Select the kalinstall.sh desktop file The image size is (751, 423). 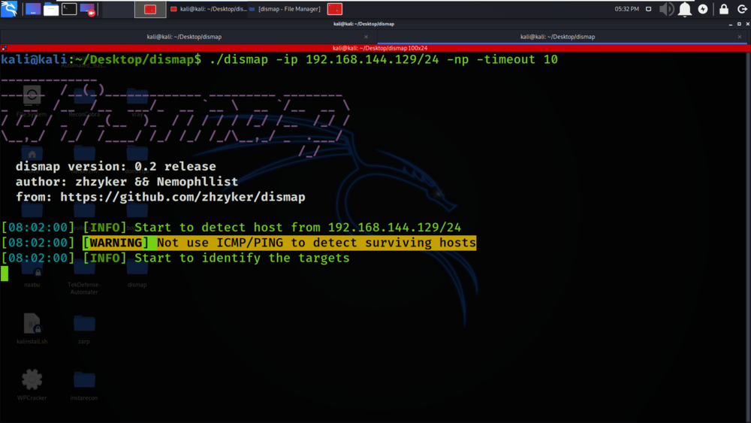[32, 328]
